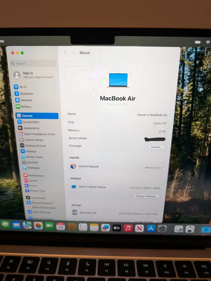The height and width of the screenshot is (281, 211).
Task: Open Wallpaper settings
Action: [x=31, y=168]
